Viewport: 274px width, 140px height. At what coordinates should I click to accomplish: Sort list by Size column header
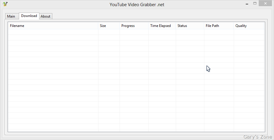click(x=109, y=26)
